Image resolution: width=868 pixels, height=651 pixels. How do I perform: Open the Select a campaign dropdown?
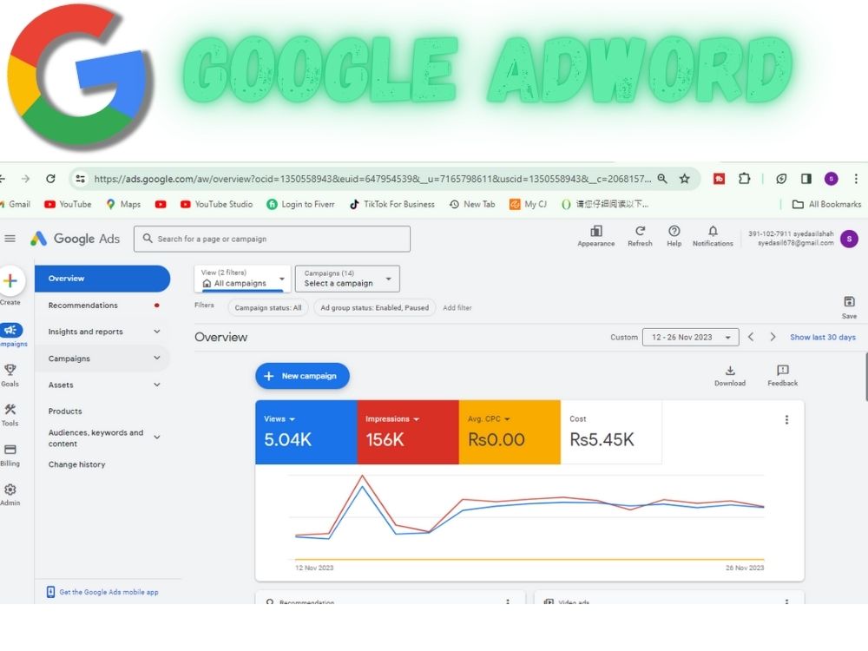tap(347, 279)
